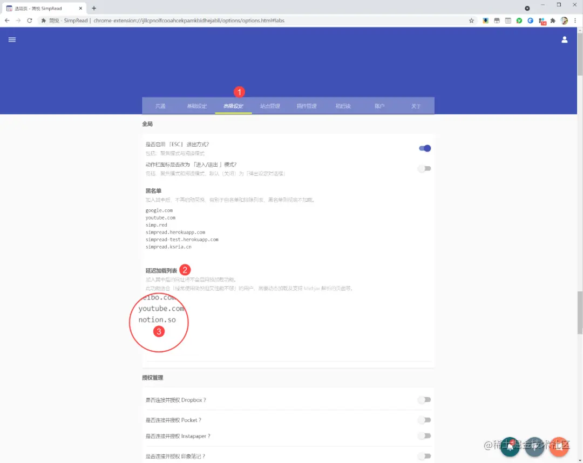
Task: Click the 授权管理 section heading
Action: pos(152,378)
